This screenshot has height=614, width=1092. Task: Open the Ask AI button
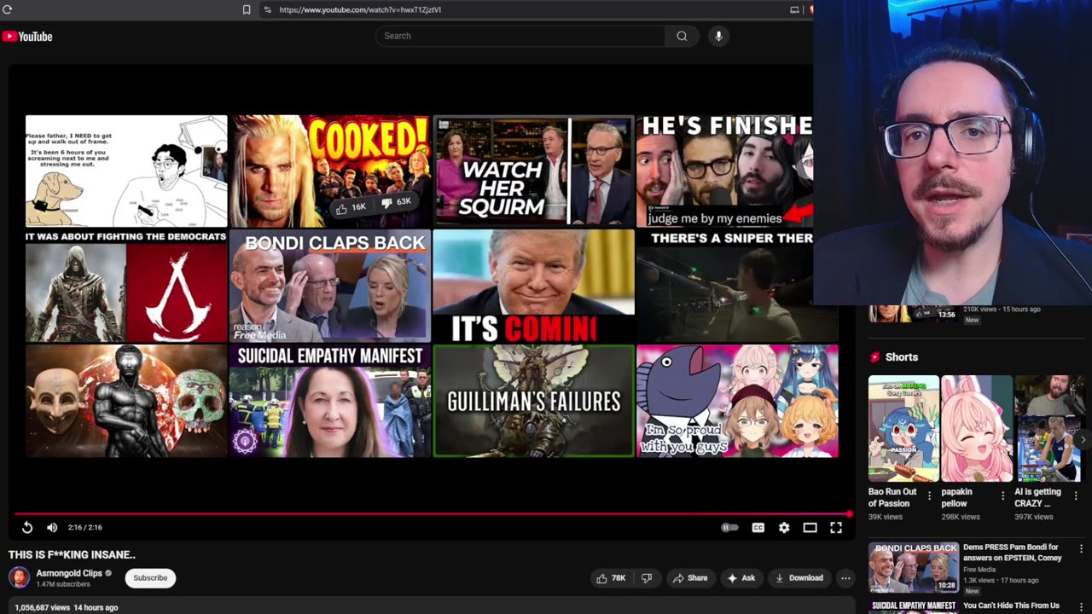[741, 577]
